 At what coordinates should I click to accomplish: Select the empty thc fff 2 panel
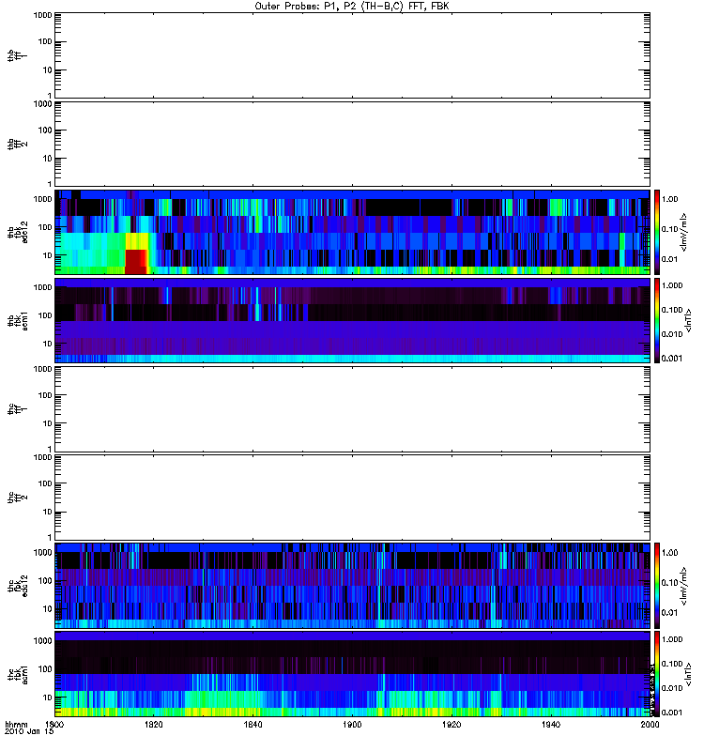tap(352, 498)
